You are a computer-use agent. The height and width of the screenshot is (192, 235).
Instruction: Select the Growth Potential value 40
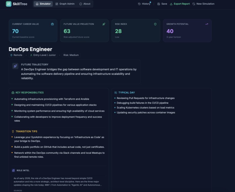tap(170, 31)
